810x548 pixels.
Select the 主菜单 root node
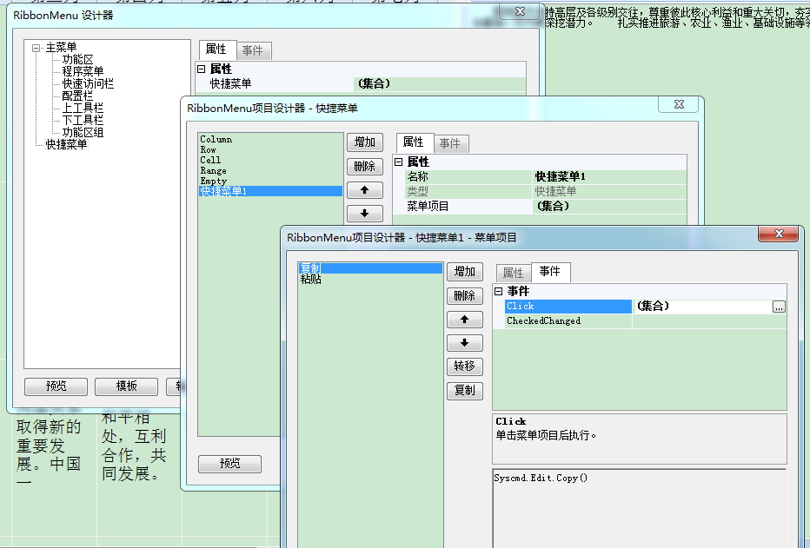pos(61,48)
